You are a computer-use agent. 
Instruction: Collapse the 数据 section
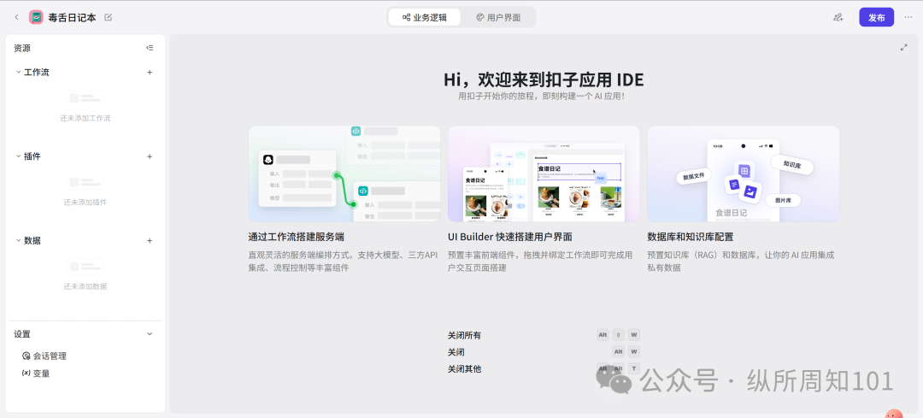(x=18, y=241)
